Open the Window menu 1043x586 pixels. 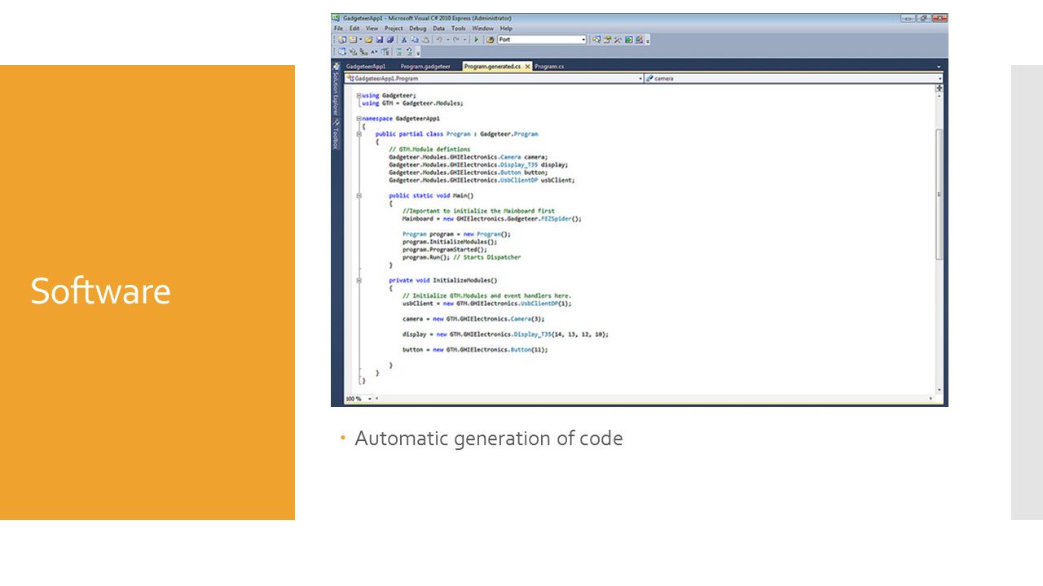tap(482, 28)
